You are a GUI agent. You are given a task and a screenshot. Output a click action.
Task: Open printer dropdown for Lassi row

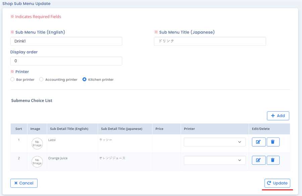coord(214,142)
